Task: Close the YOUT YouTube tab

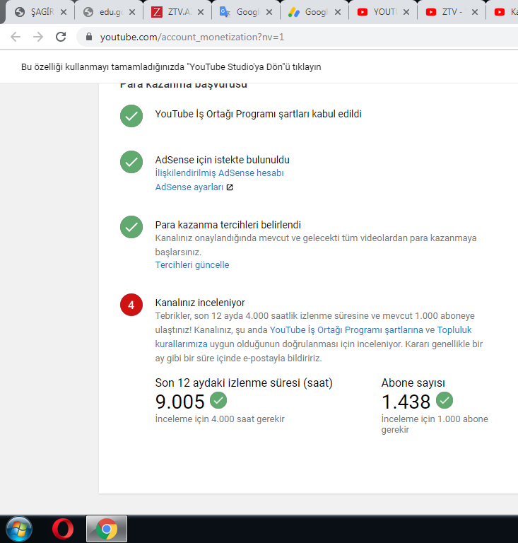Action: (406, 12)
